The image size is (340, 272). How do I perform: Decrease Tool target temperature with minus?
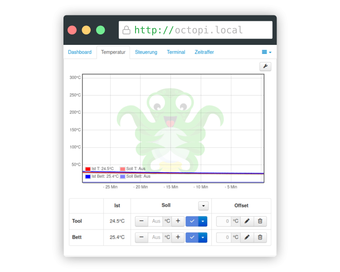tap(141, 221)
